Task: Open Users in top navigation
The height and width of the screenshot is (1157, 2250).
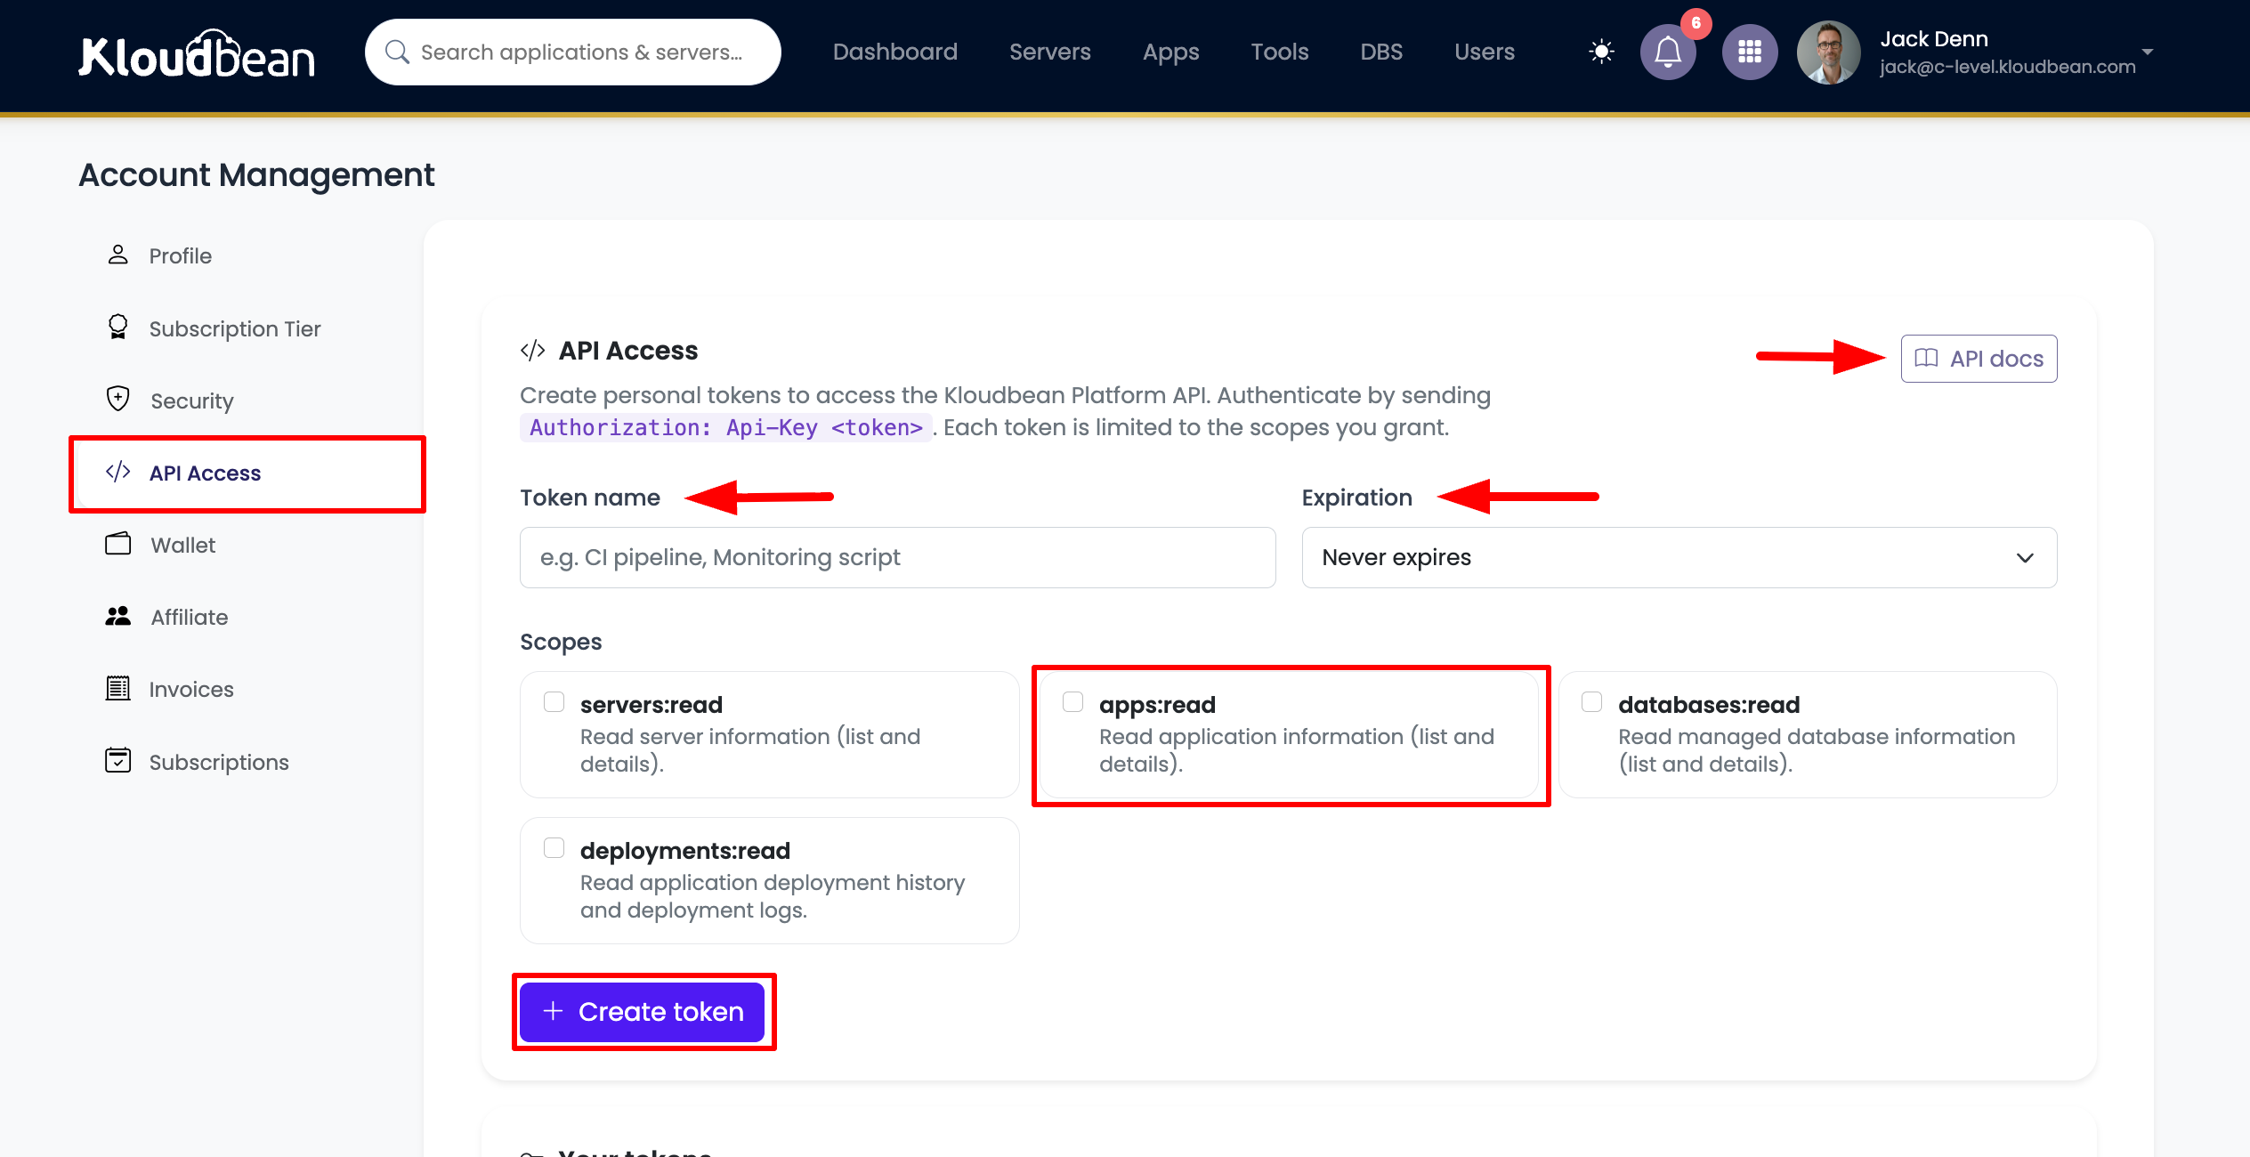Action: (x=1484, y=52)
